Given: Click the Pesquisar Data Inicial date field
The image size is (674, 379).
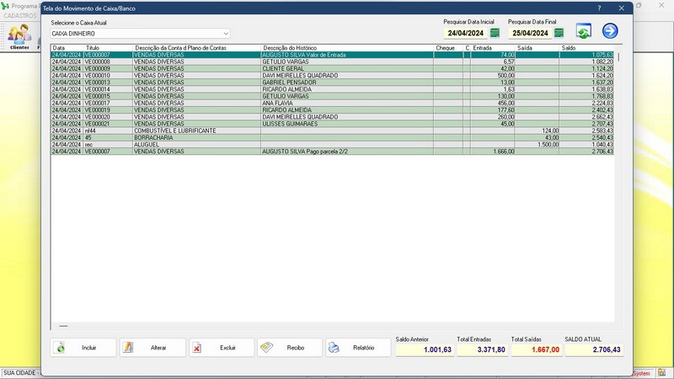Looking at the screenshot, I should pos(465,33).
